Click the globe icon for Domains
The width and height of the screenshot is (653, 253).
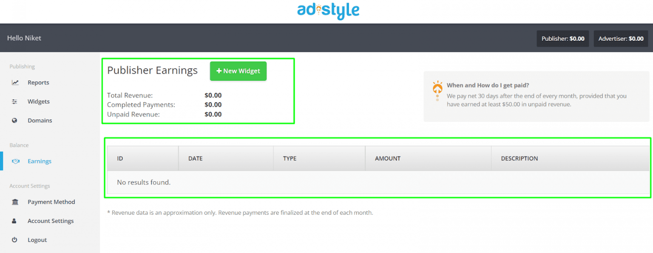[14, 120]
